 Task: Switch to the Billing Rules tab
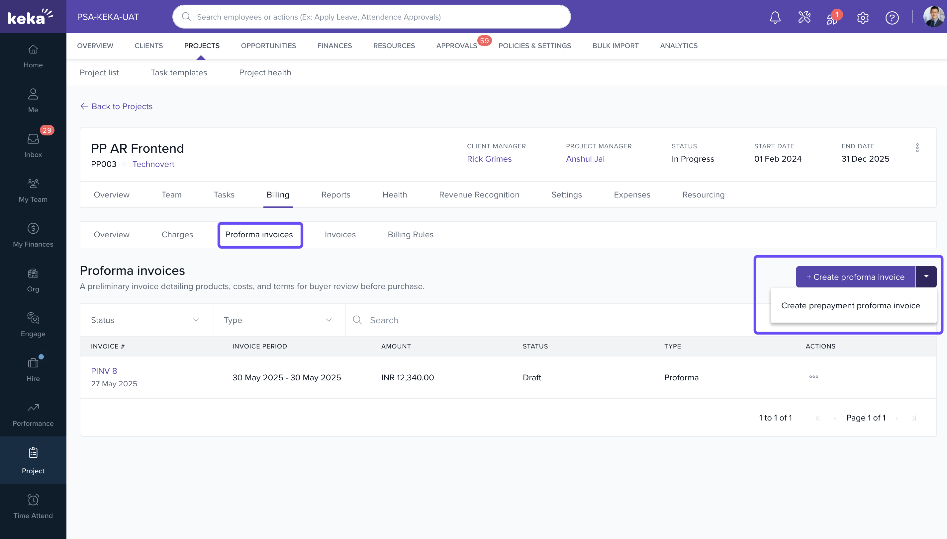[x=410, y=235]
